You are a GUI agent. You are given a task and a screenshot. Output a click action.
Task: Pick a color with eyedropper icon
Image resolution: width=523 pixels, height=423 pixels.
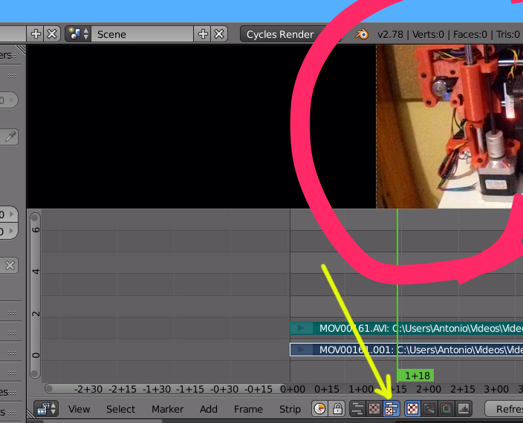10,137
